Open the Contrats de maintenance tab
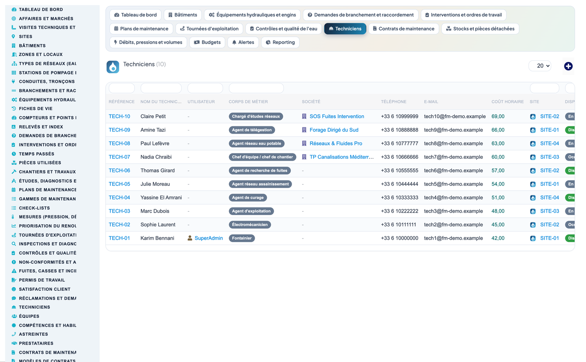Image resolution: width=586 pixels, height=362 pixels. click(404, 29)
